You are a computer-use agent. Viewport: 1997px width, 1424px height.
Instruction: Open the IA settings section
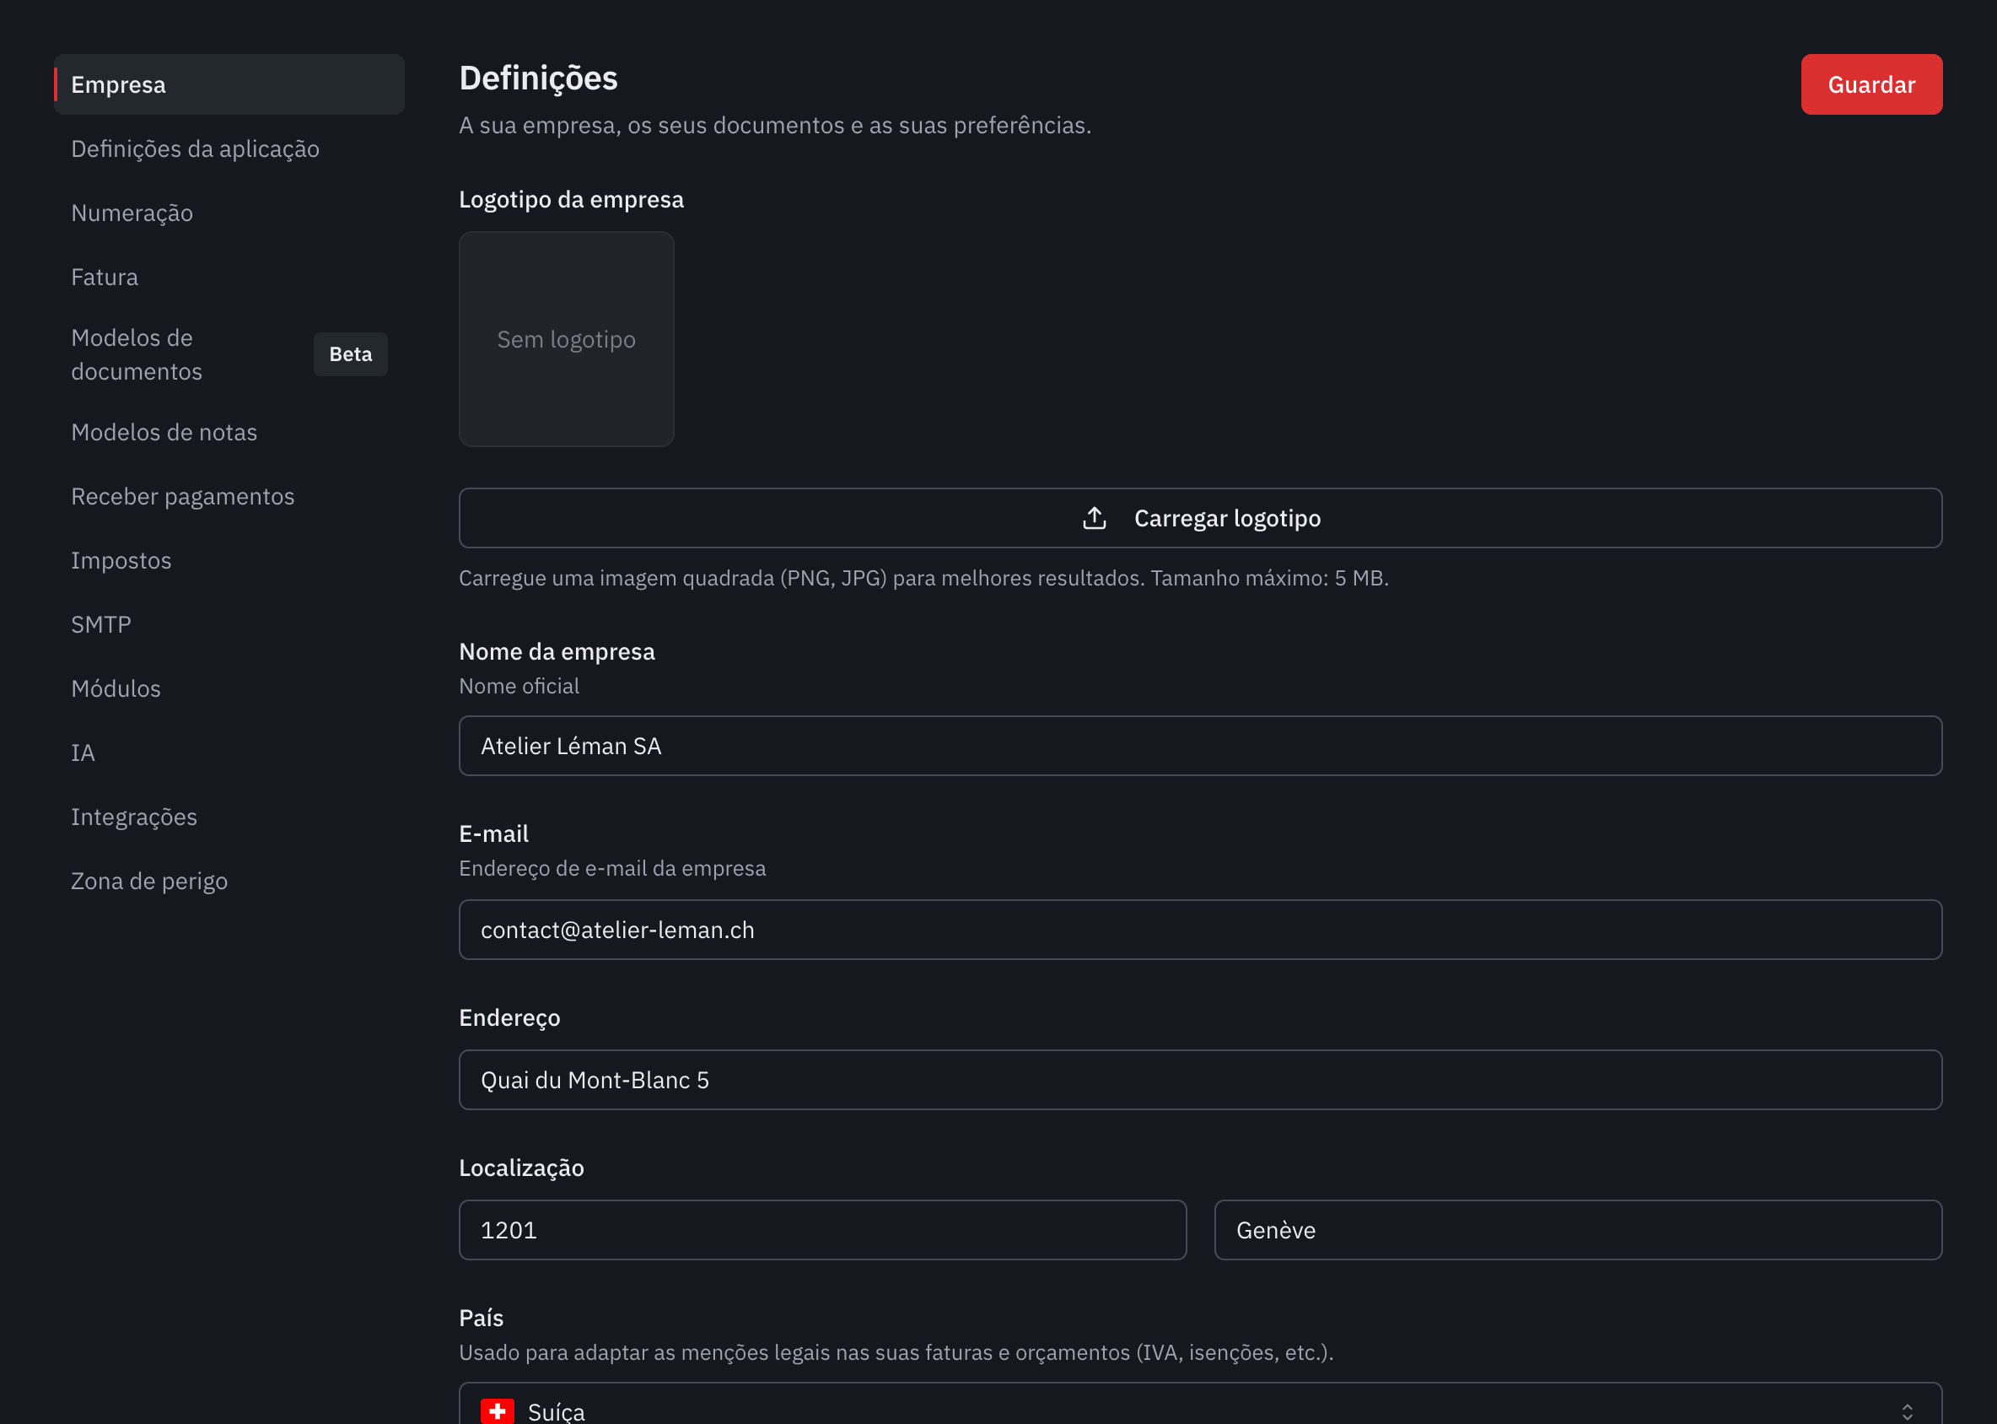point(229,752)
